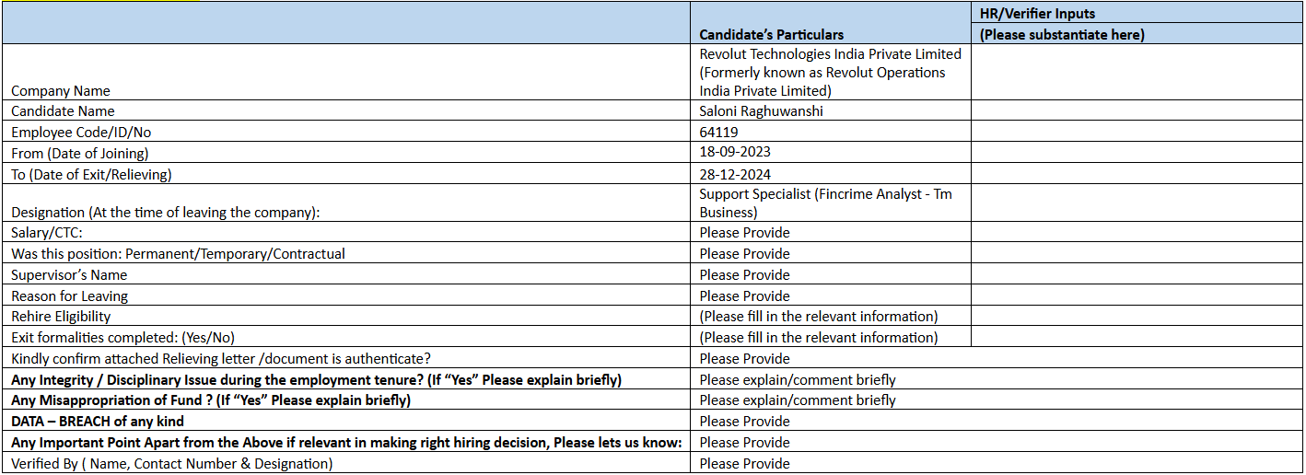This screenshot has height=475, width=1306.
Task: Click the "Candidate's Particulars" column header
Action: tap(771, 35)
